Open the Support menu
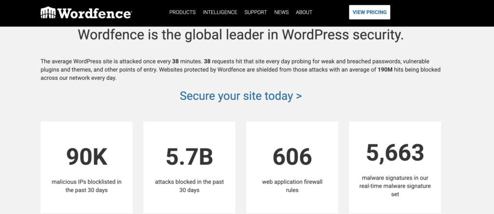Image resolution: width=494 pixels, height=214 pixels. pos(256,12)
